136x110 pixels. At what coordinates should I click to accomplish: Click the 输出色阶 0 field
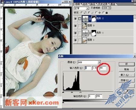92,96
